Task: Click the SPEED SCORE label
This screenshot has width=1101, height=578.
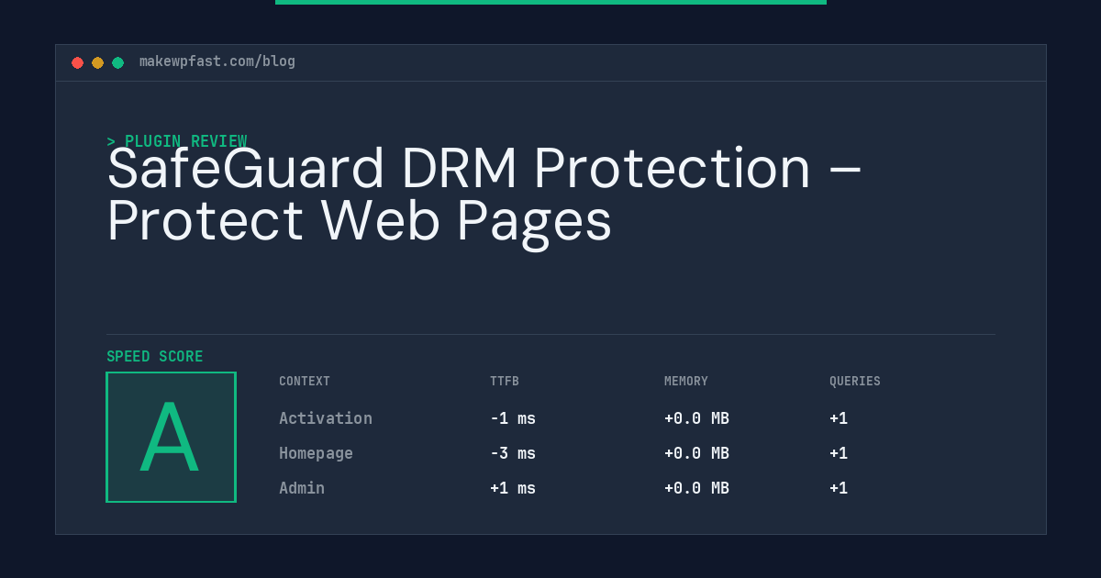Action: point(155,357)
